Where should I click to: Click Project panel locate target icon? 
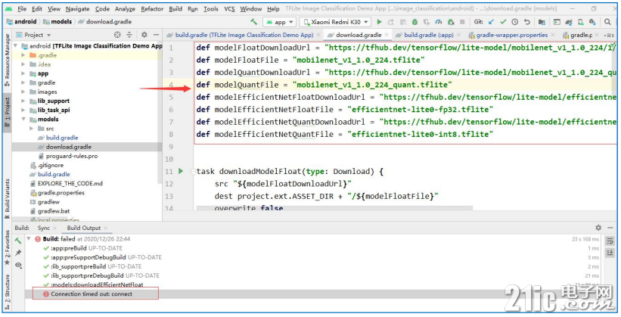click(x=117, y=35)
